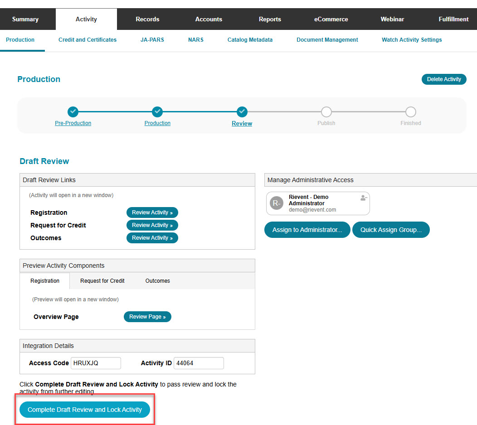Screen dimensions: 477x425
Task: Click the Review step checkmark circle
Action: pyautogui.click(x=242, y=112)
